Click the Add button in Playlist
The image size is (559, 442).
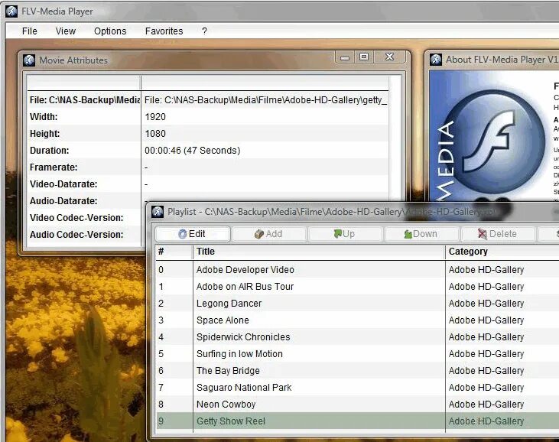pos(269,234)
